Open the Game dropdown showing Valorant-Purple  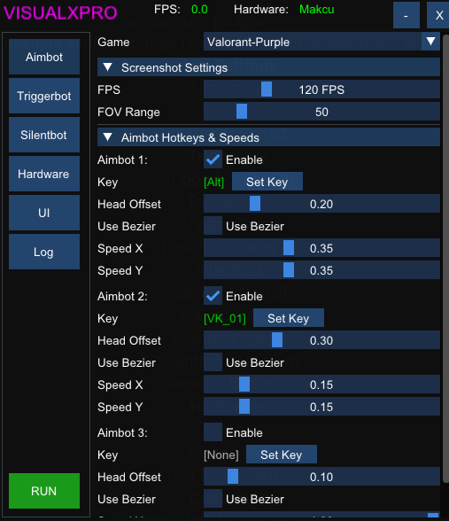pos(321,42)
